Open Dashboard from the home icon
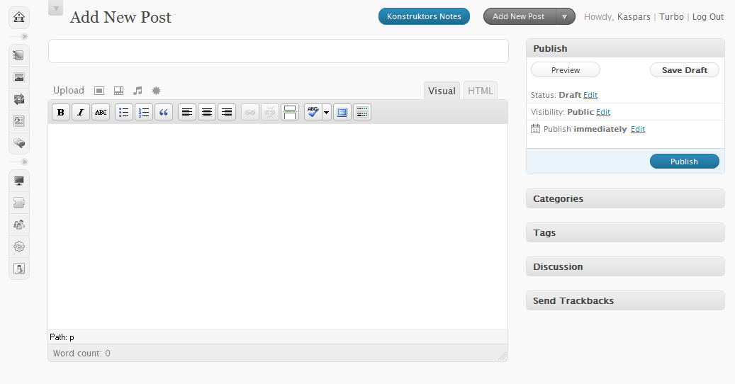This screenshot has height=384, width=735. click(19, 16)
